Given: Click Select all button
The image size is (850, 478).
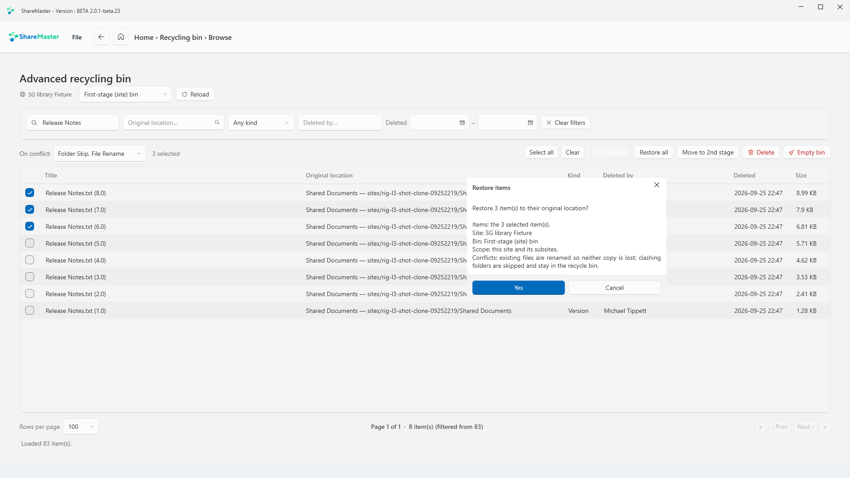Looking at the screenshot, I should pos(541,152).
